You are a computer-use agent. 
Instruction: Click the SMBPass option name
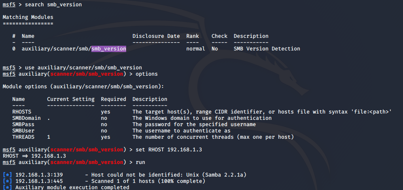(x=23, y=125)
